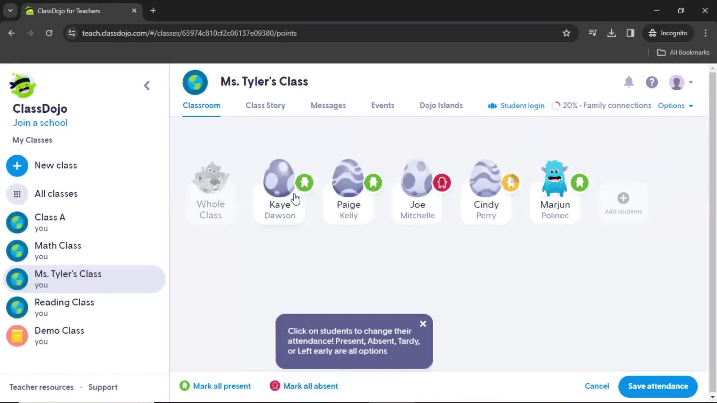
Task: Dismiss the attendance tooltip popup
Action: [x=423, y=324]
